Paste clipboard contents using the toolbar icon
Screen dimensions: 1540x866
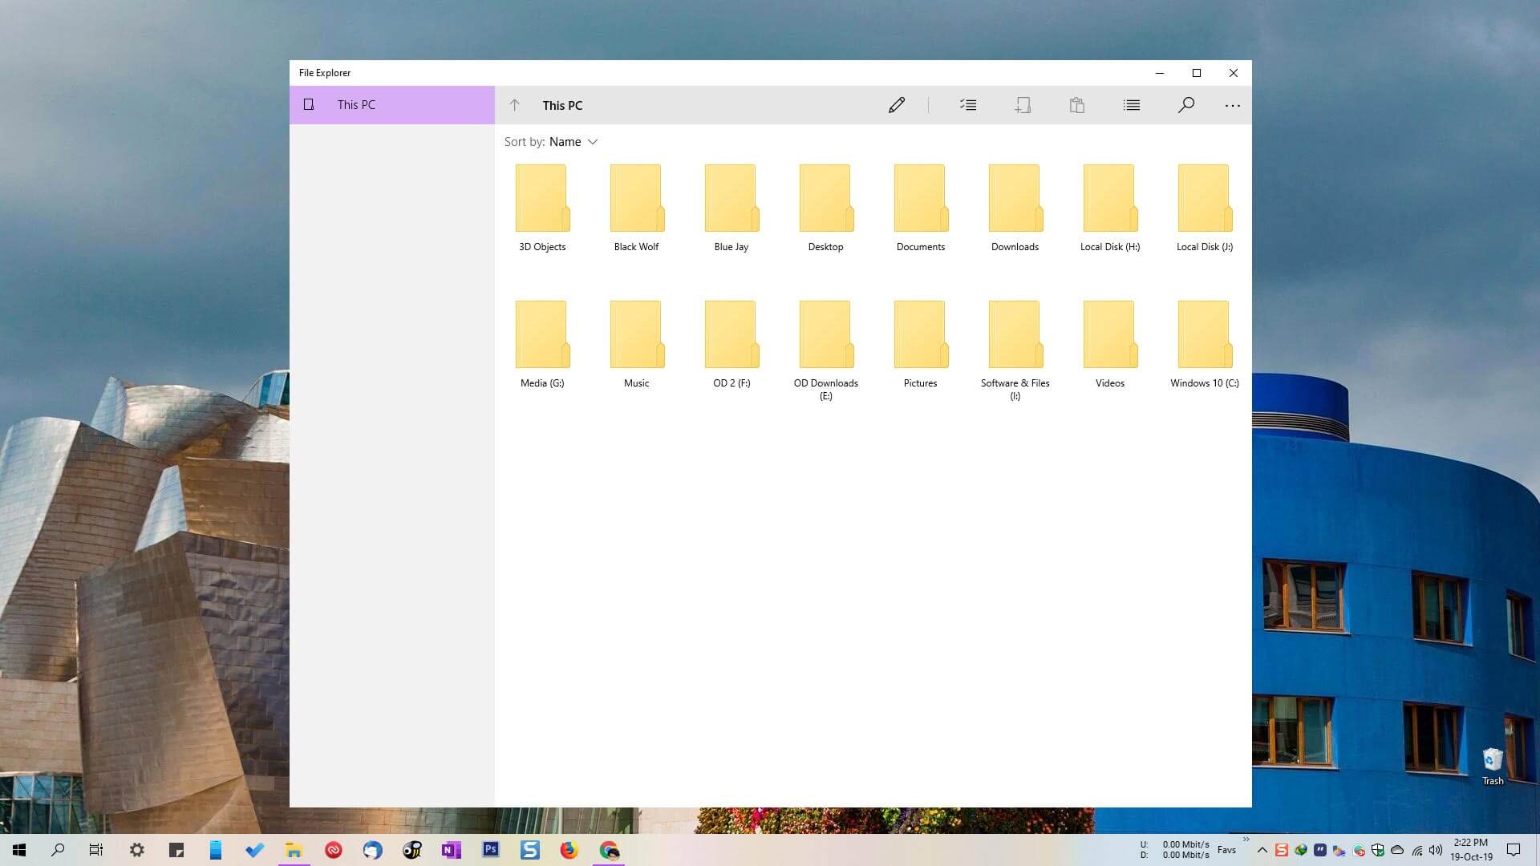(1077, 105)
